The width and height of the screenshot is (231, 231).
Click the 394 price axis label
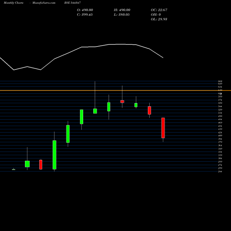click(x=220, y=139)
